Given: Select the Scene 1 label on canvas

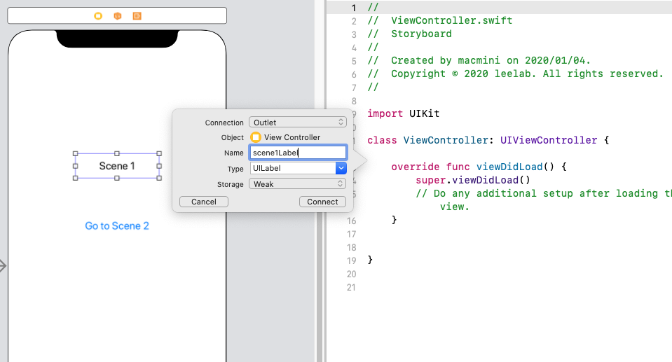Looking at the screenshot, I should pos(117,166).
